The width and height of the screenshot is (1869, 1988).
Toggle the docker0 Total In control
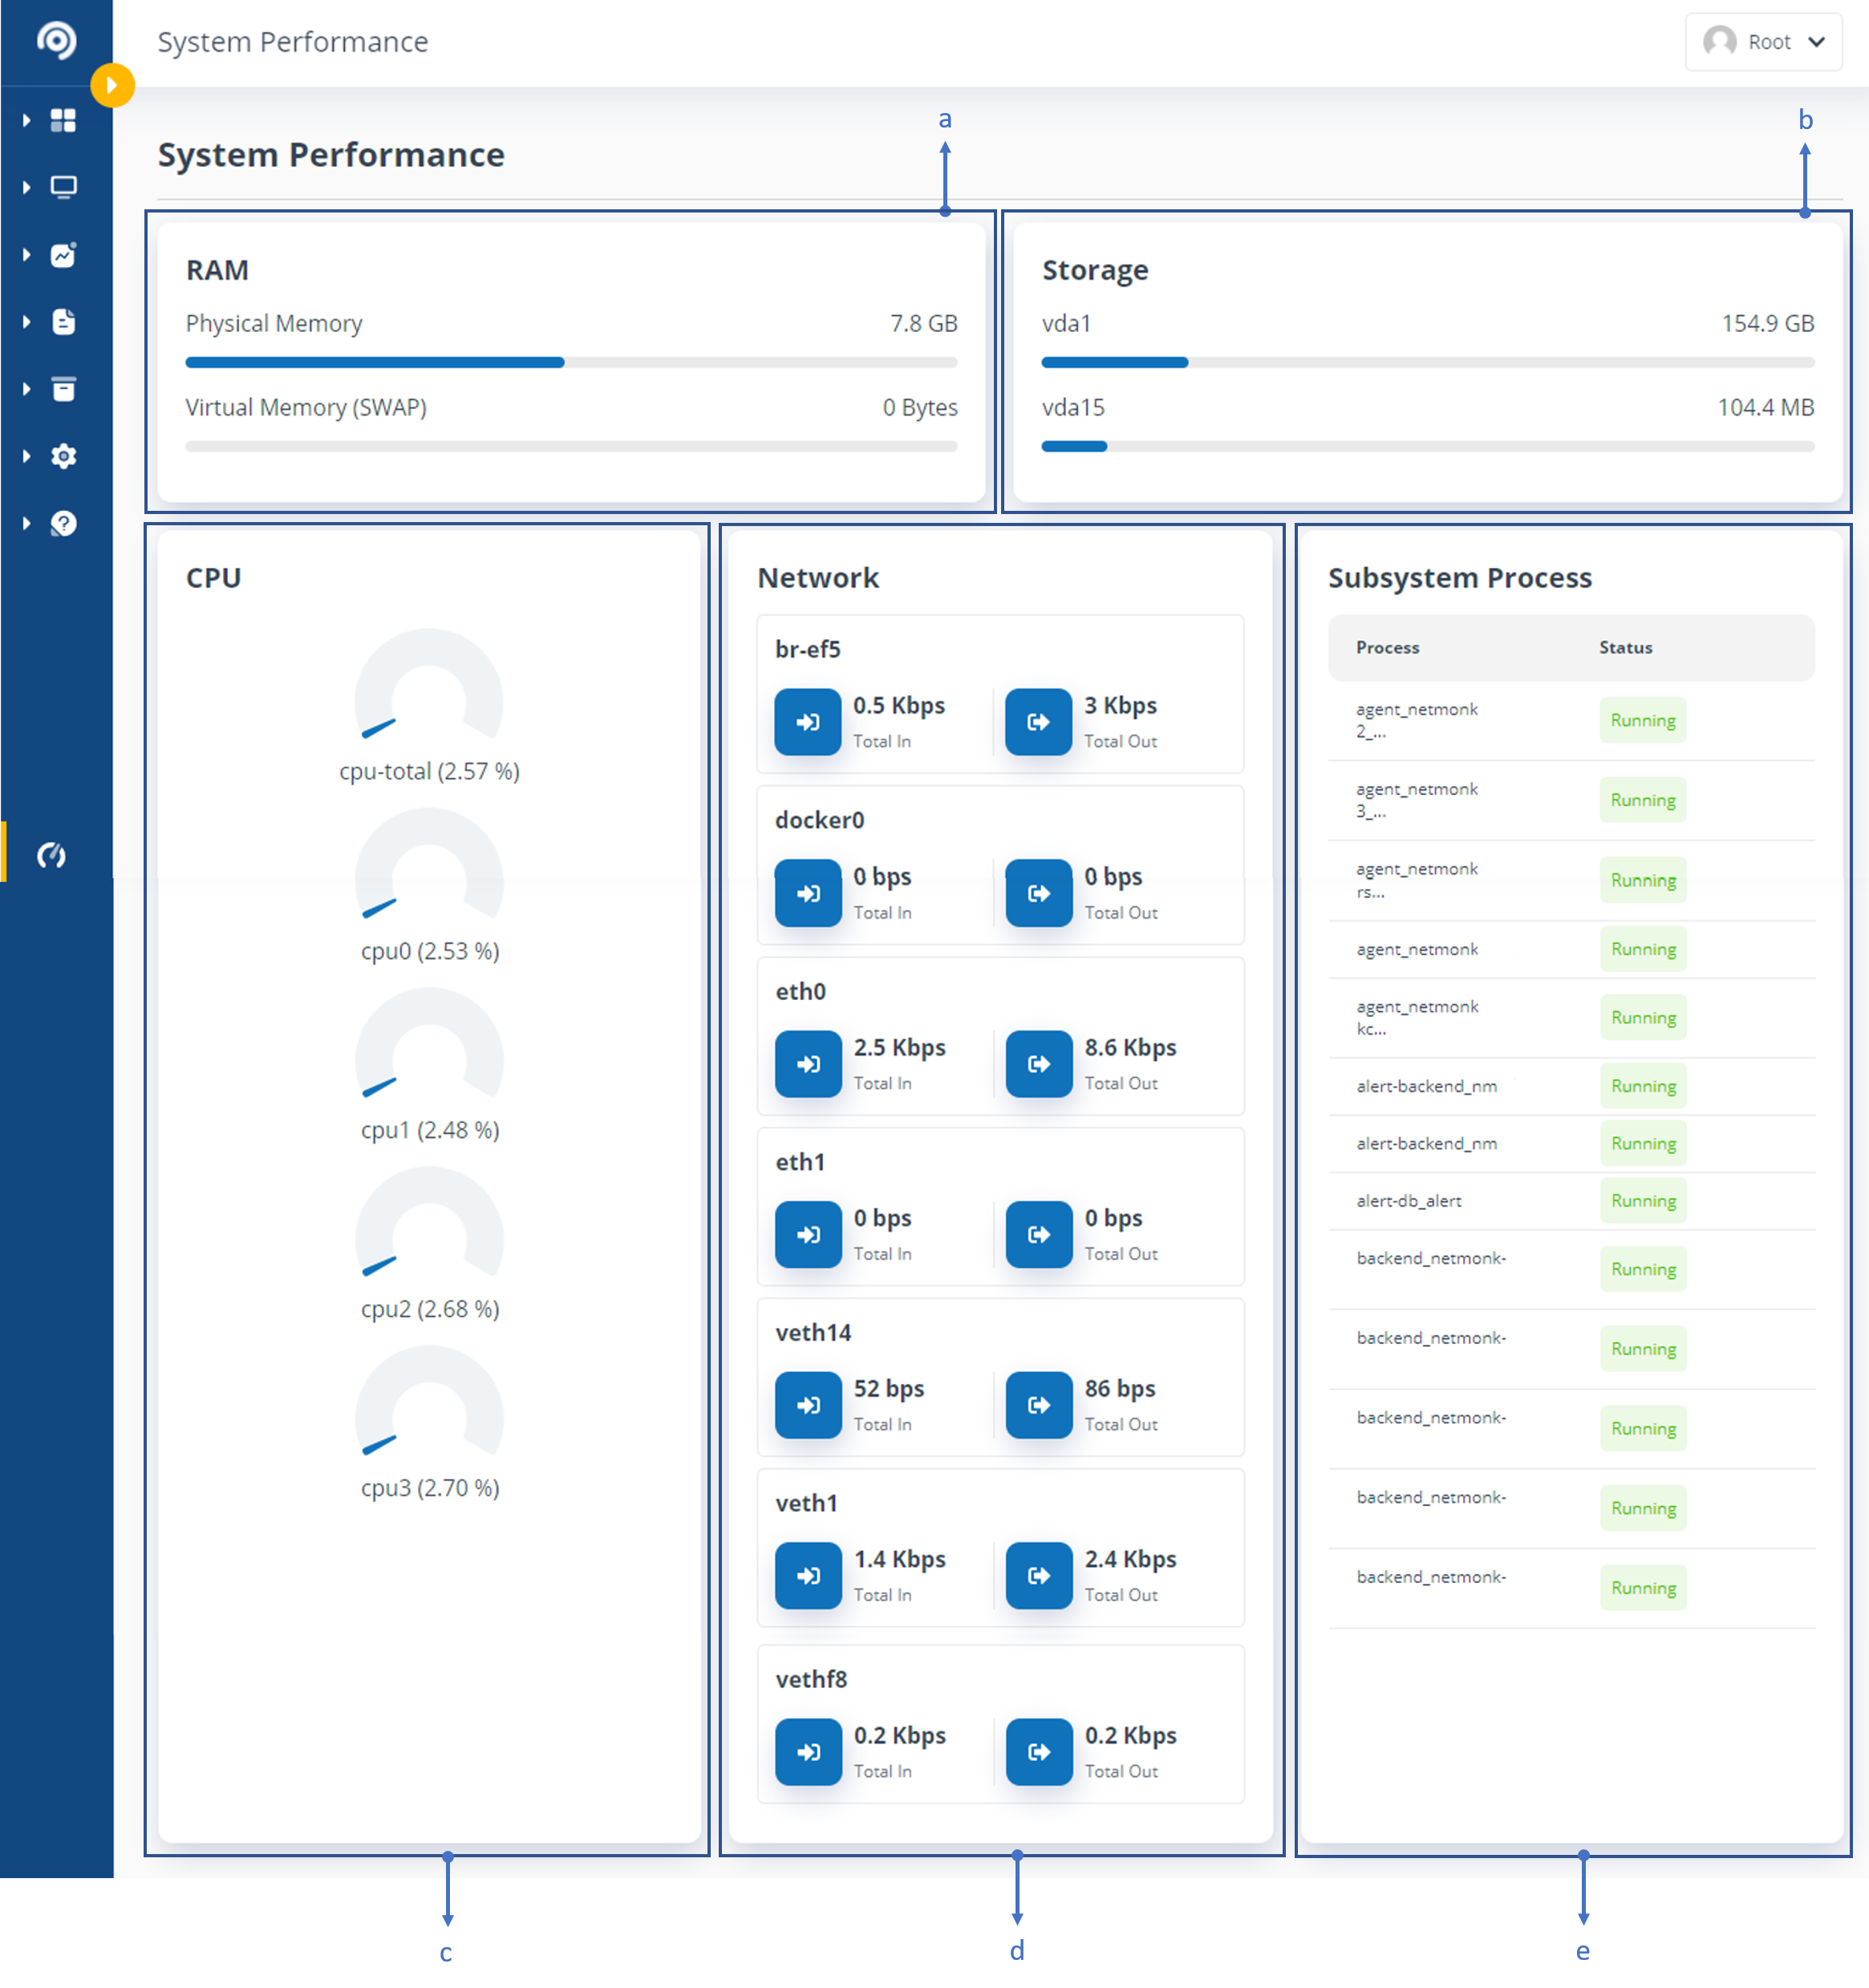[x=808, y=893]
